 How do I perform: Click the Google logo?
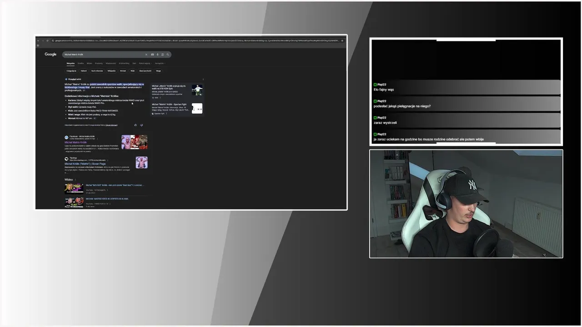[x=50, y=54]
